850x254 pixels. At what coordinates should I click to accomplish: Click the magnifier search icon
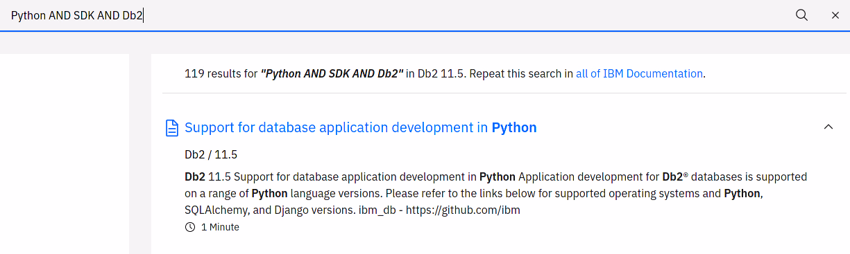(x=801, y=15)
